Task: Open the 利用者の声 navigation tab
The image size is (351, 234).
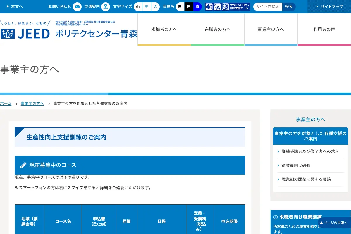Action: pos(324,30)
